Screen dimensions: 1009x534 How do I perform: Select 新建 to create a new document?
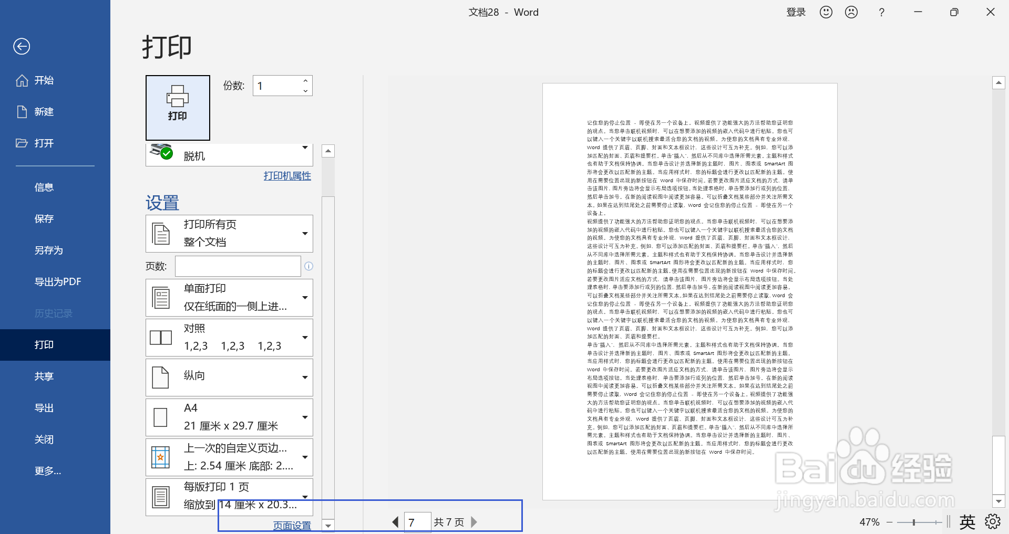click(x=35, y=112)
